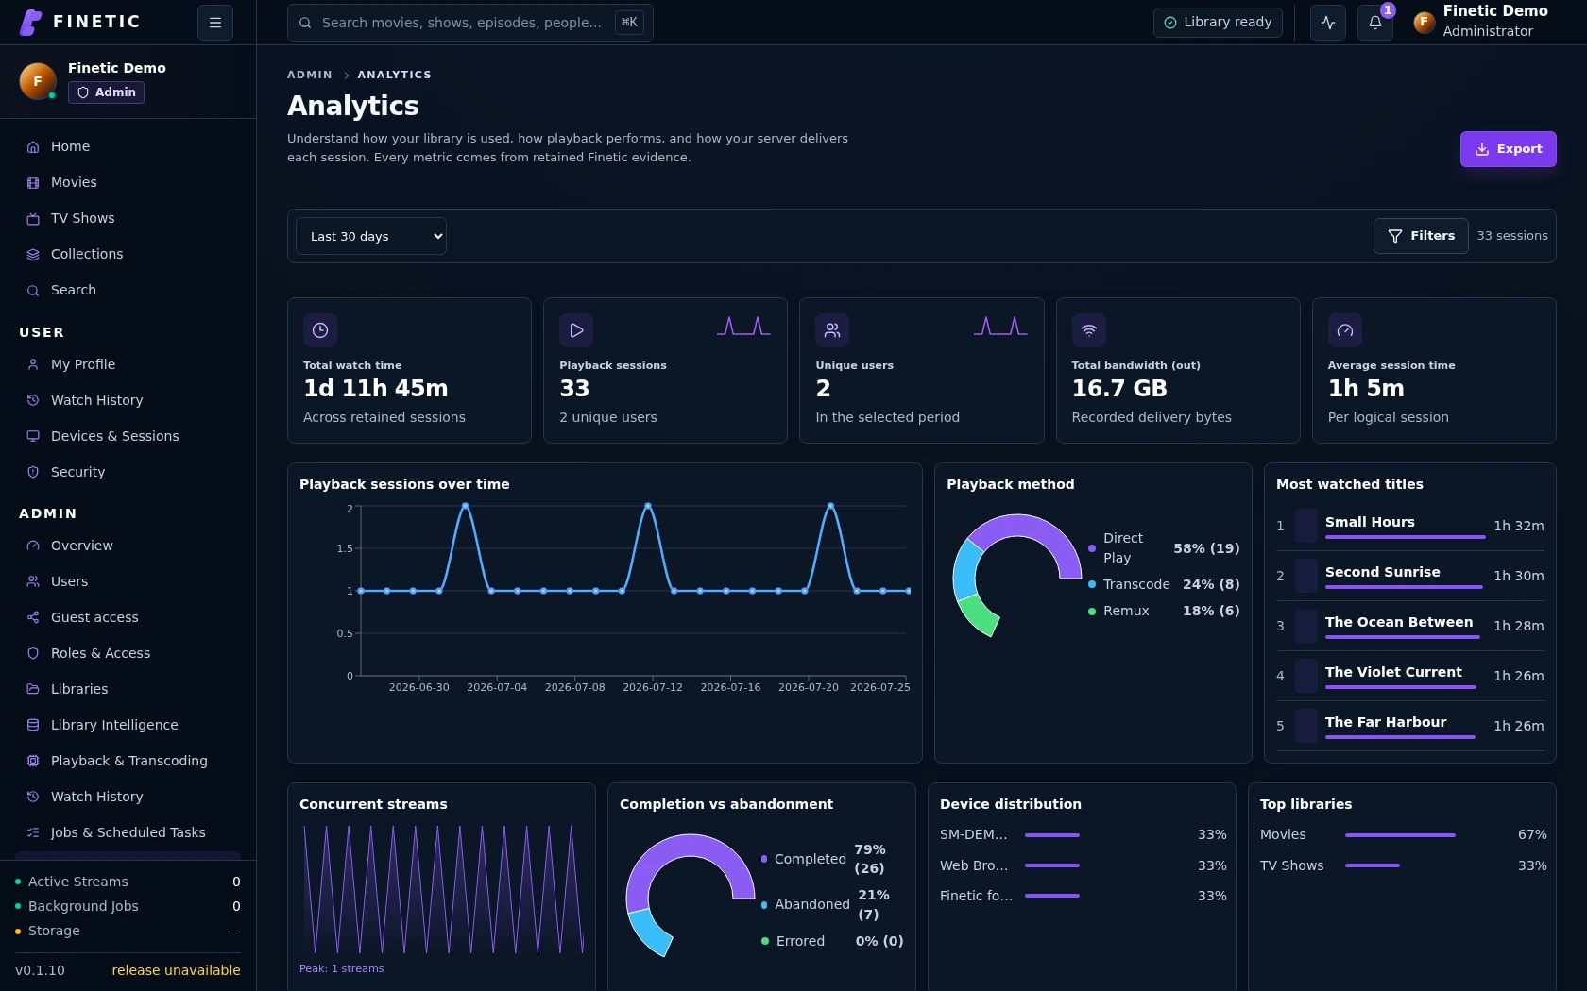Click the Finetic logo icon
This screenshot has width=1587, height=991.
(31, 22)
